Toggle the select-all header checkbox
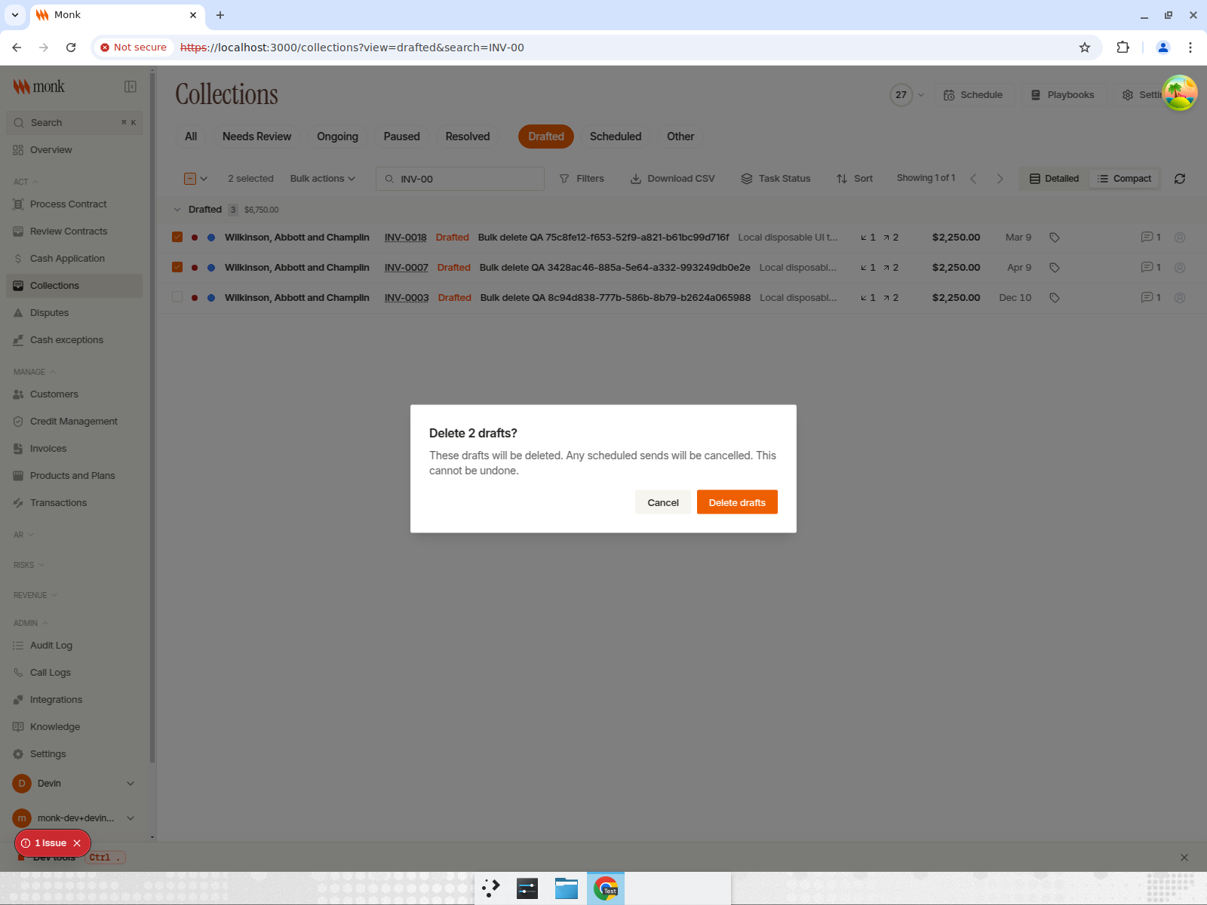Viewport: 1207px width, 905px height. 190,179
